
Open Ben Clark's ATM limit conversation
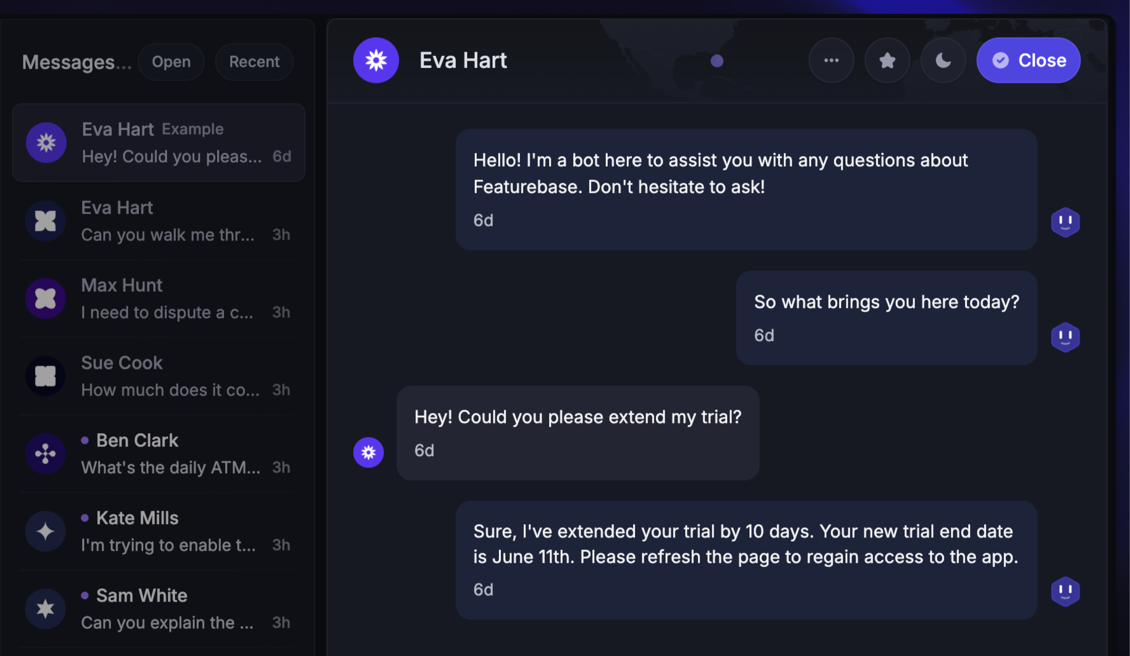(171, 454)
